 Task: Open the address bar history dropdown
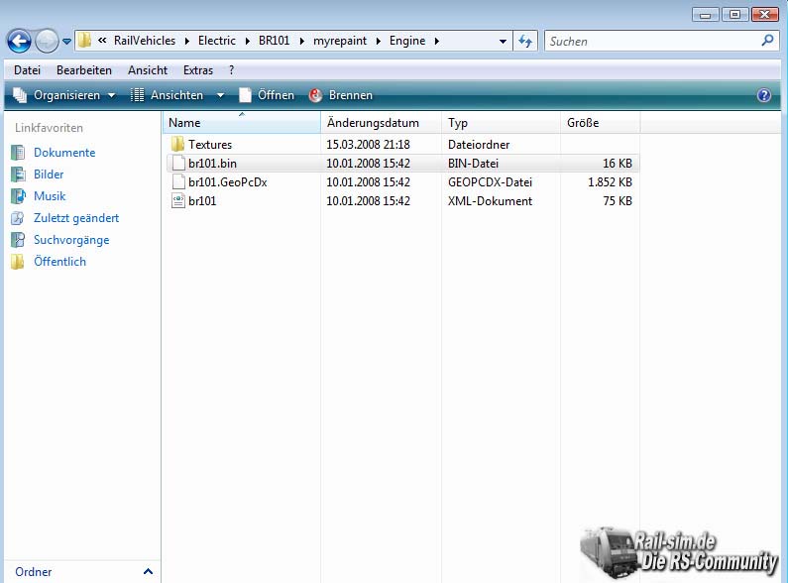point(503,42)
